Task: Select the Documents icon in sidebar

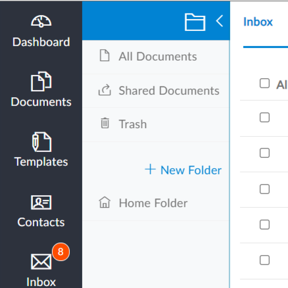Action: (41, 81)
